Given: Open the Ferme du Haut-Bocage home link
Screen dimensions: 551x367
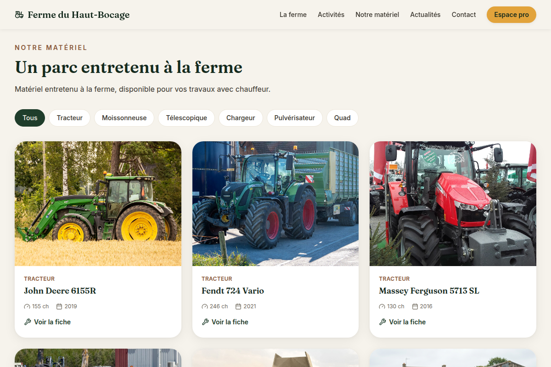Looking at the screenshot, I should [72, 15].
